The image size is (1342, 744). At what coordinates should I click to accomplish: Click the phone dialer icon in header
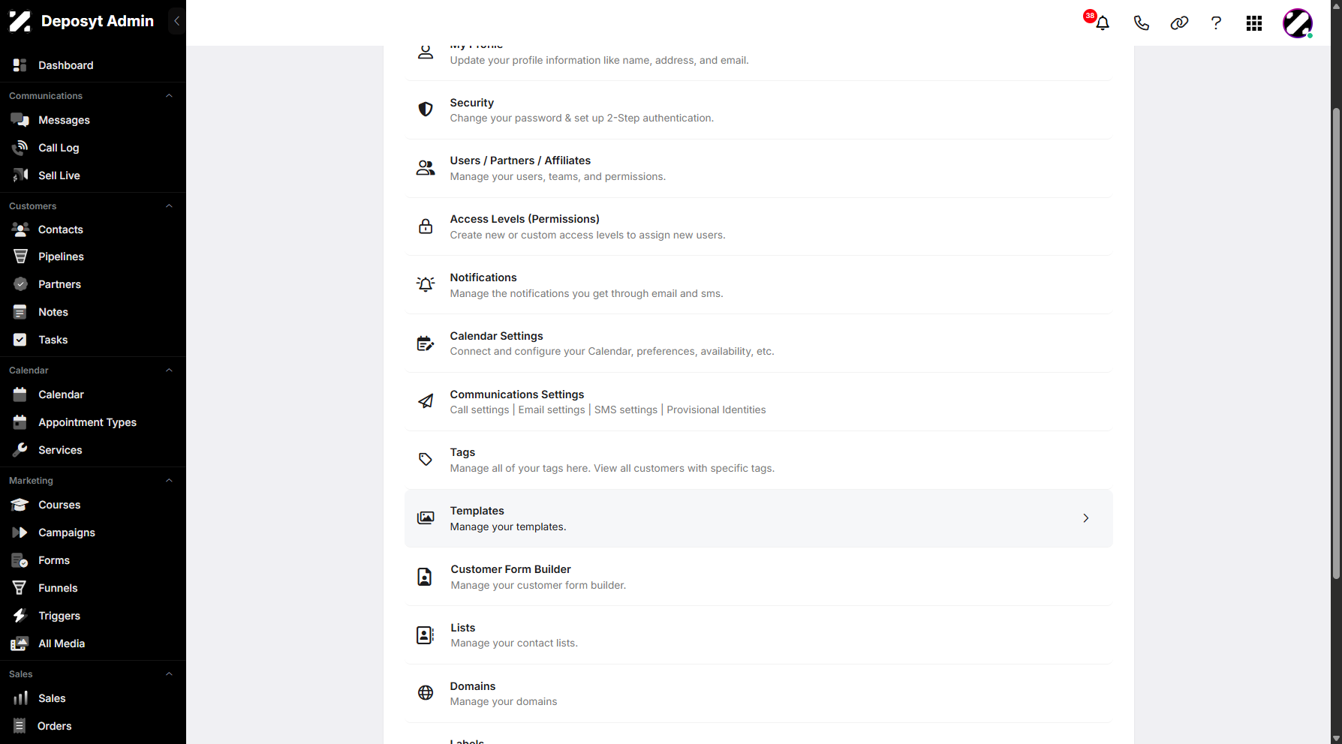point(1141,23)
